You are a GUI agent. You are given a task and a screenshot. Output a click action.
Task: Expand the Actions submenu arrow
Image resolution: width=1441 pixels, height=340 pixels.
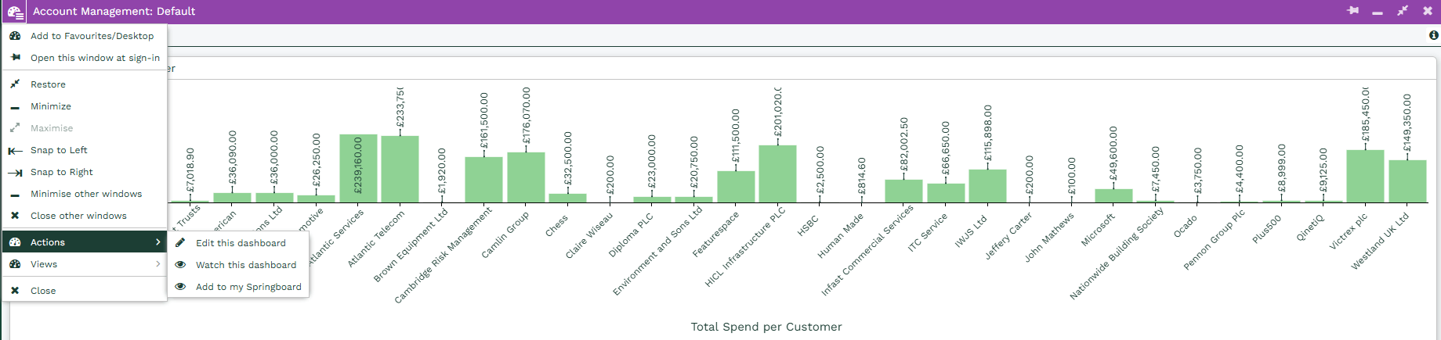(x=157, y=242)
